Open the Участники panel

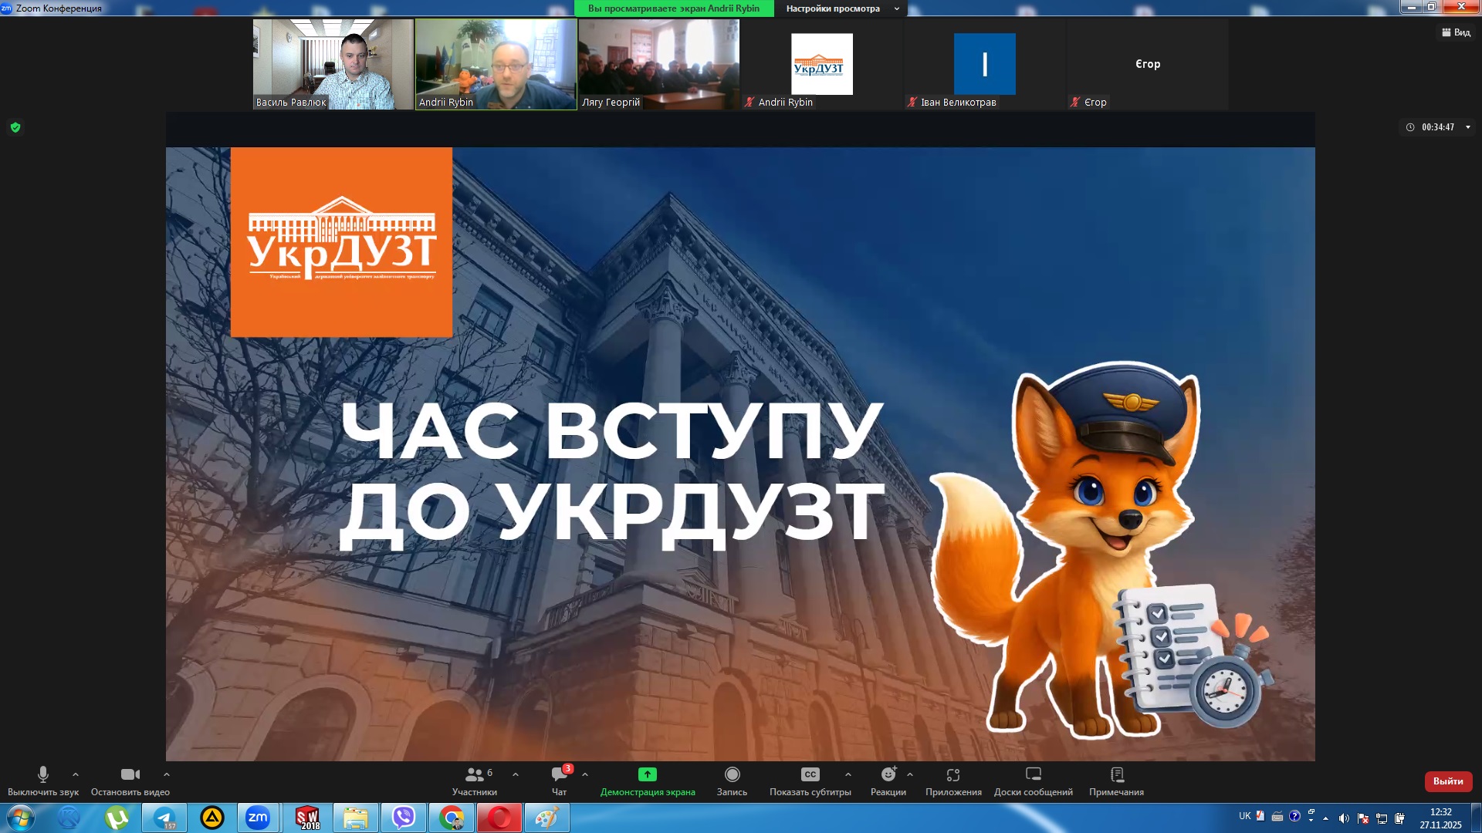click(x=476, y=779)
